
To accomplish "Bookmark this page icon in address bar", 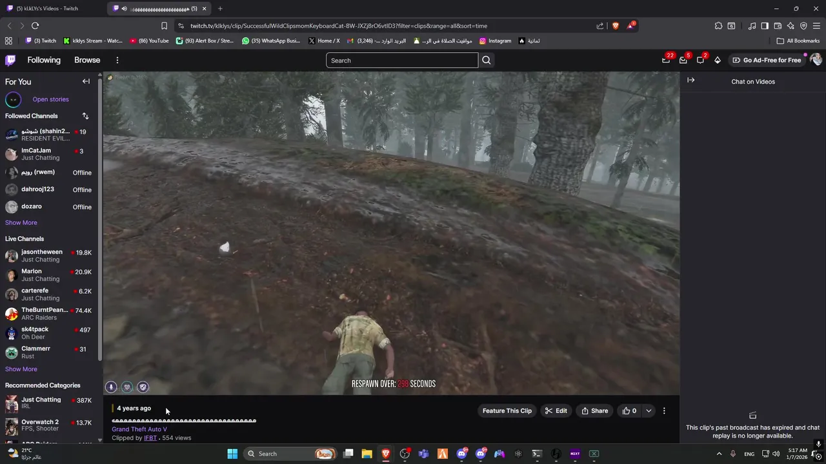I will pyautogui.click(x=164, y=26).
